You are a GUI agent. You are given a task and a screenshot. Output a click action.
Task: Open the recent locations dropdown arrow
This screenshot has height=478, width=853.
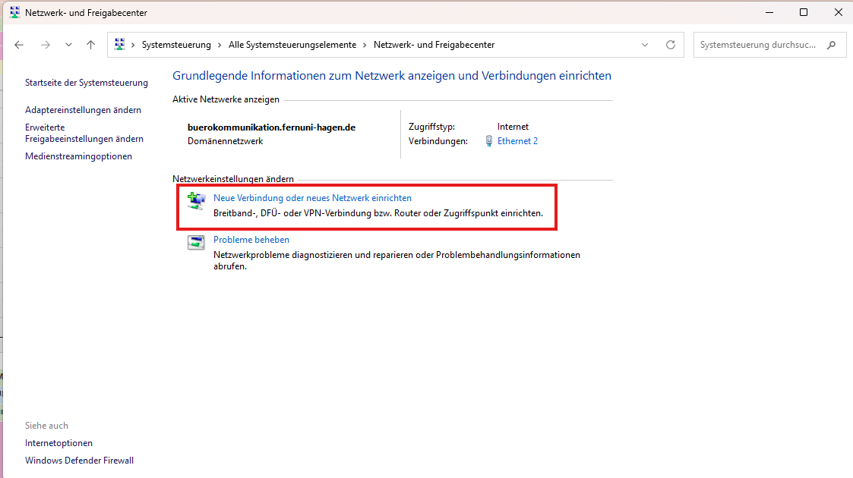(x=68, y=45)
